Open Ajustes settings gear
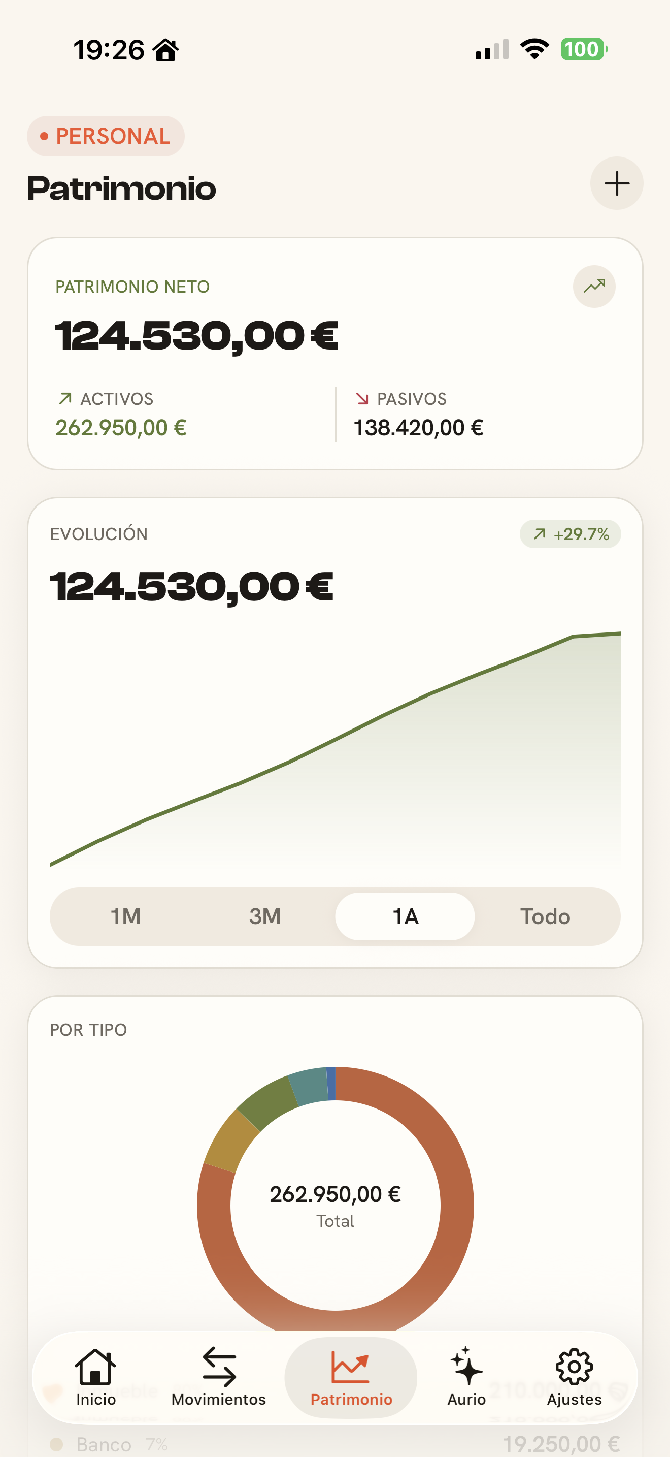The image size is (670, 1457). click(x=574, y=1377)
